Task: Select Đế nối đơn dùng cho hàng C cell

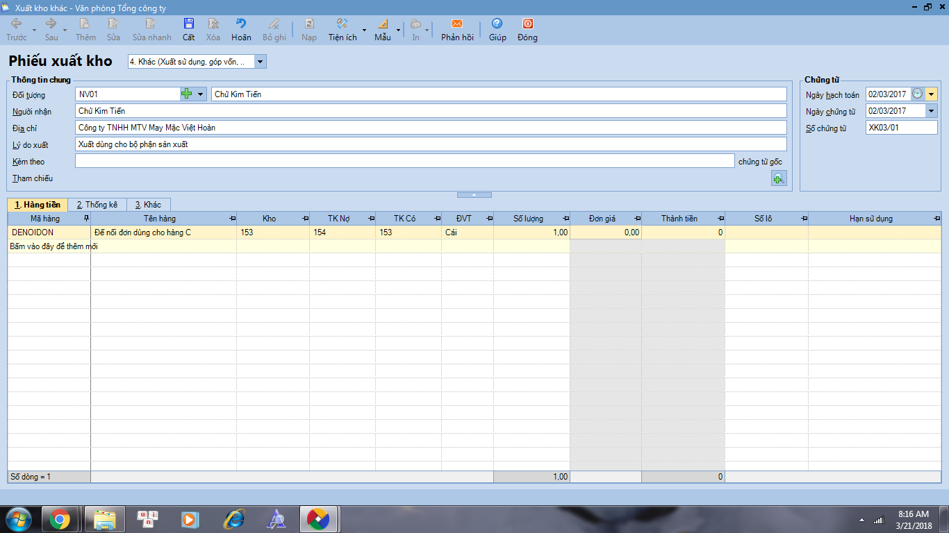Action: [164, 232]
